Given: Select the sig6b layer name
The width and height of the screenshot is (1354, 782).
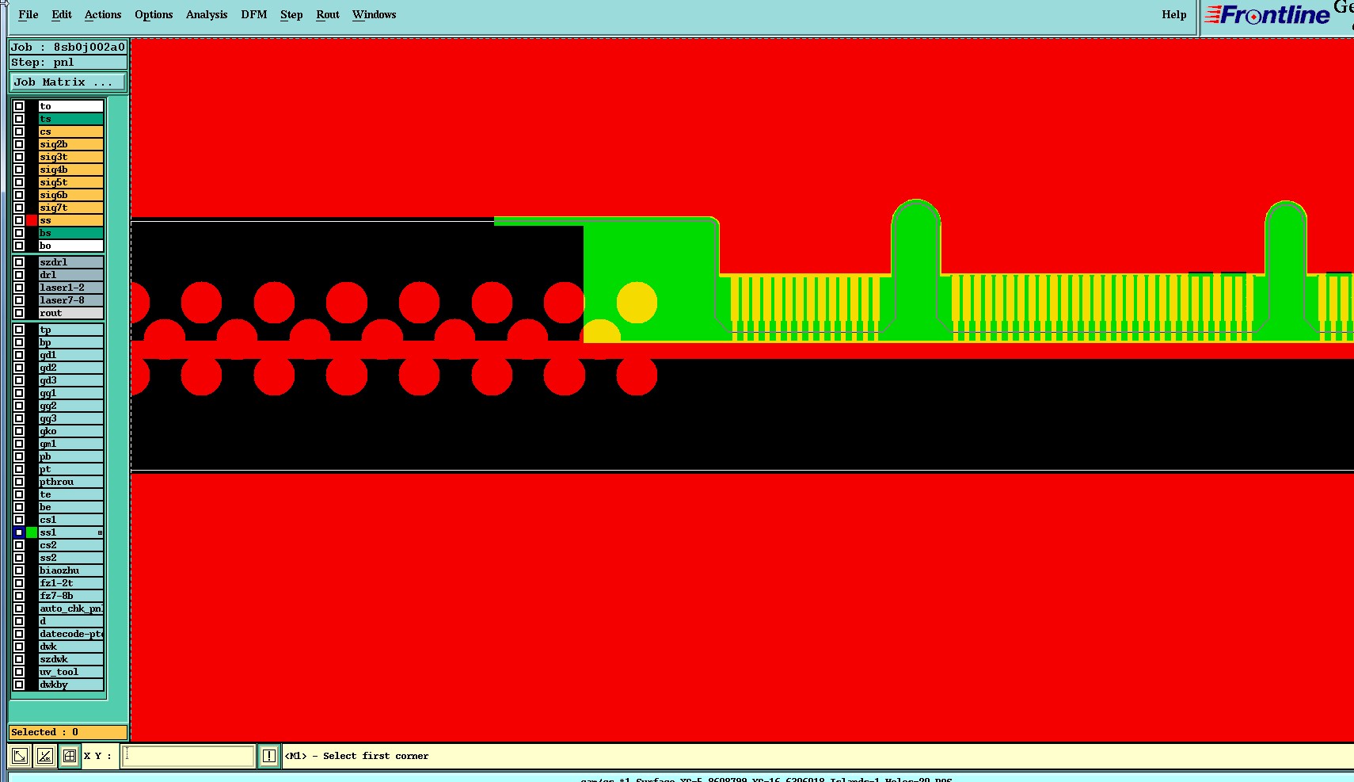Looking at the screenshot, I should point(71,195).
